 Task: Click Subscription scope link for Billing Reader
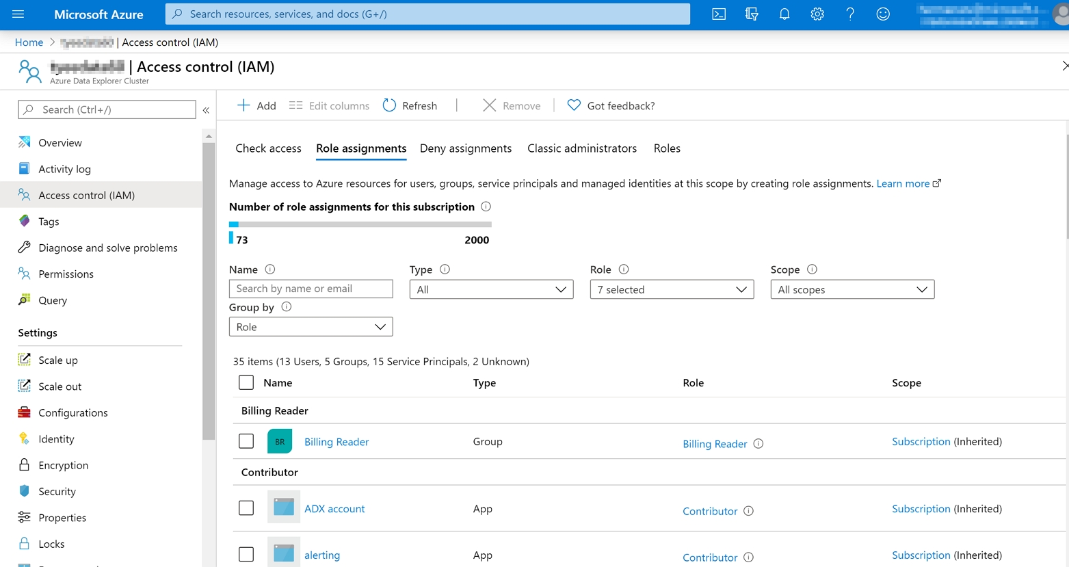point(921,442)
